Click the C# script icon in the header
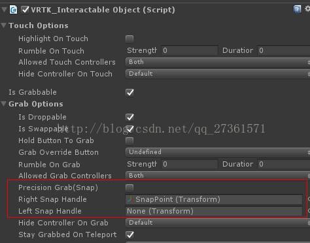The height and width of the screenshot is (243, 310). coord(13,10)
